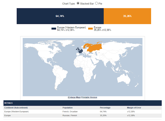Click the DETAILS table header bar
165x121 pixels.
point(82,103)
